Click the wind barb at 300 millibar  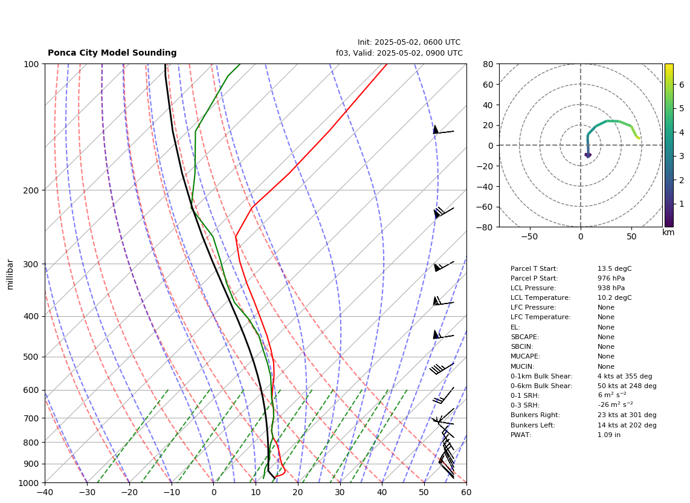[443, 267]
